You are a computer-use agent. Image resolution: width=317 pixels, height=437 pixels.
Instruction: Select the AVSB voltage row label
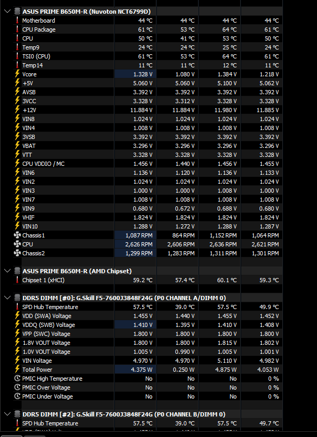tap(29, 92)
